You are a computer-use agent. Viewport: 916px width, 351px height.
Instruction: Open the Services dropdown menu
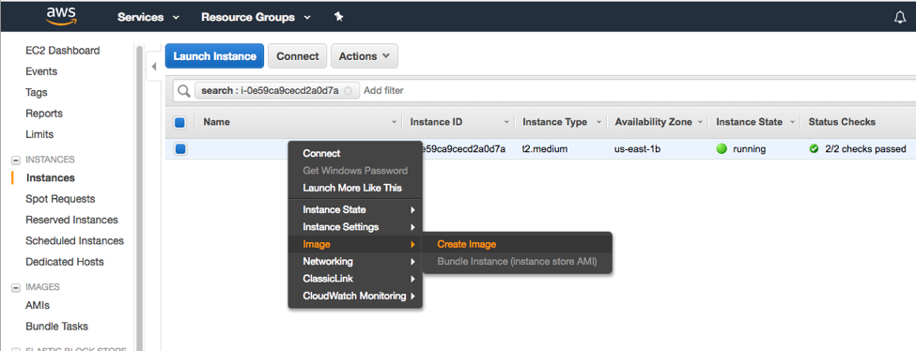[148, 18]
